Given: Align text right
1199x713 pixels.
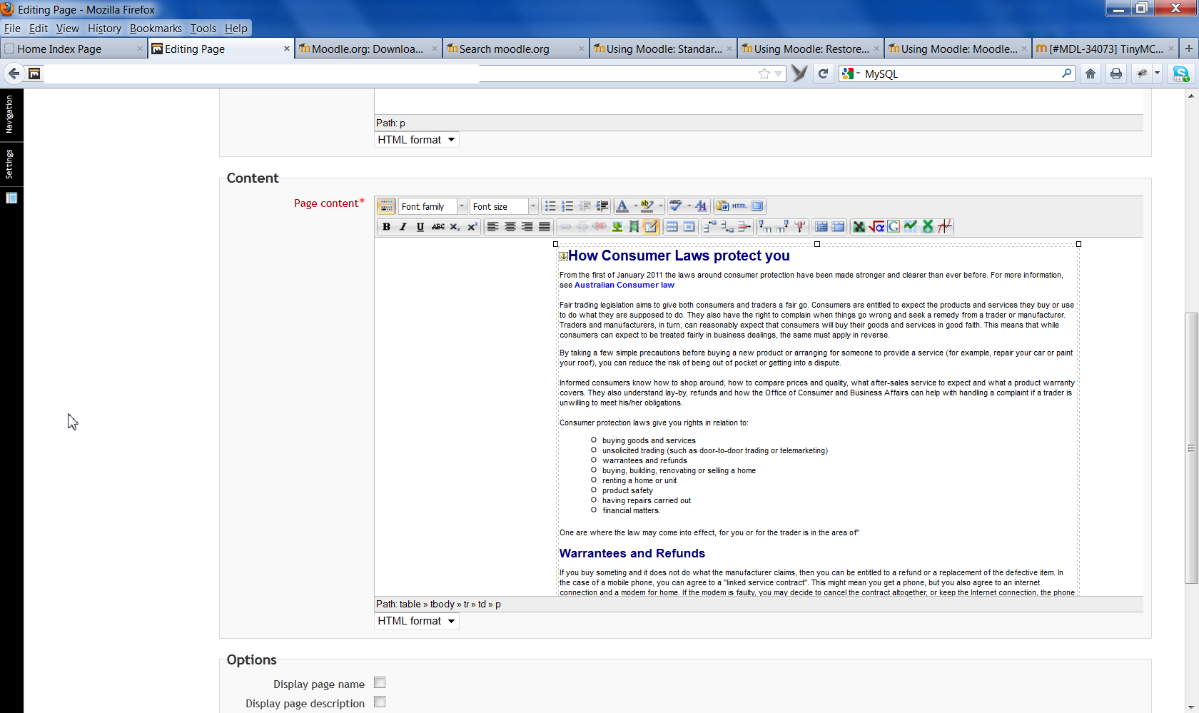Looking at the screenshot, I should 527,227.
